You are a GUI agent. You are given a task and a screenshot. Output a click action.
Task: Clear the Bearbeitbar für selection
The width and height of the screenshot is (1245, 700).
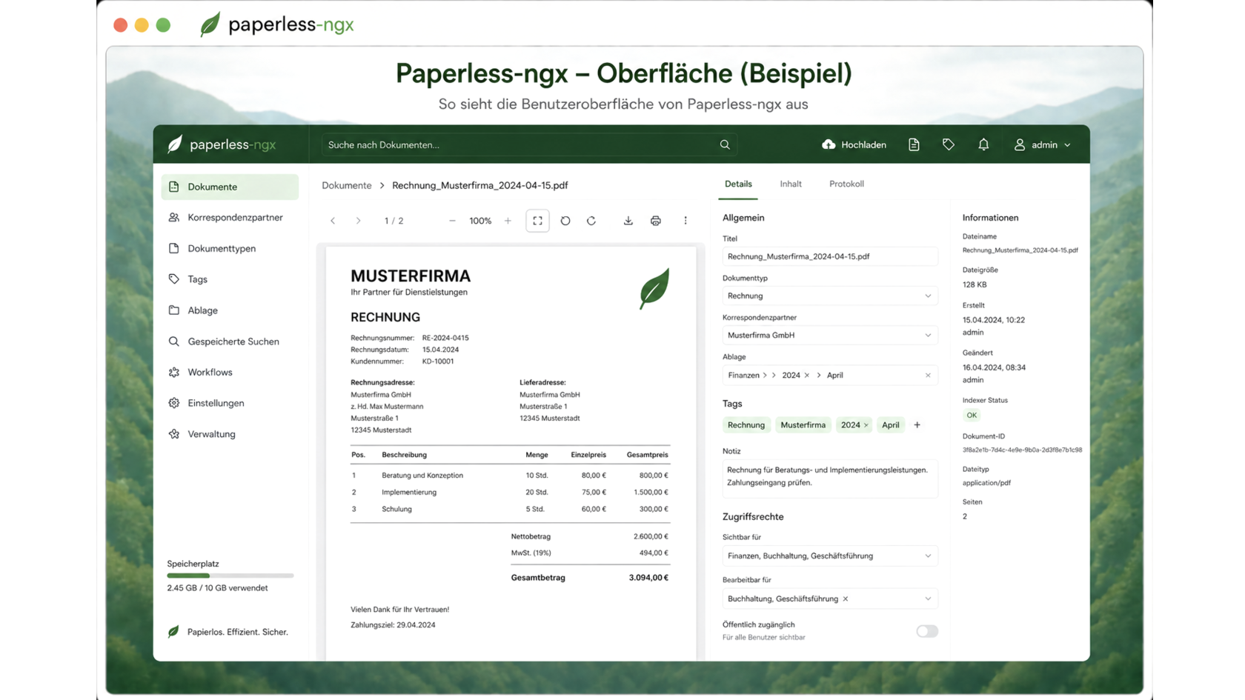coord(846,599)
